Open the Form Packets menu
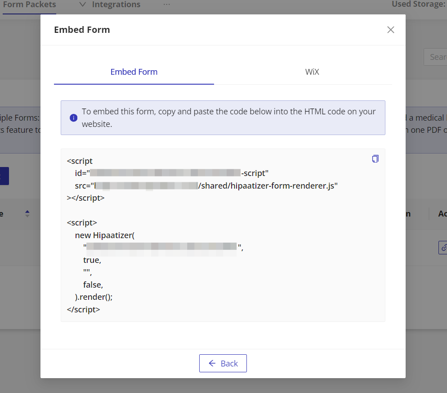The image size is (447, 393). [29, 5]
